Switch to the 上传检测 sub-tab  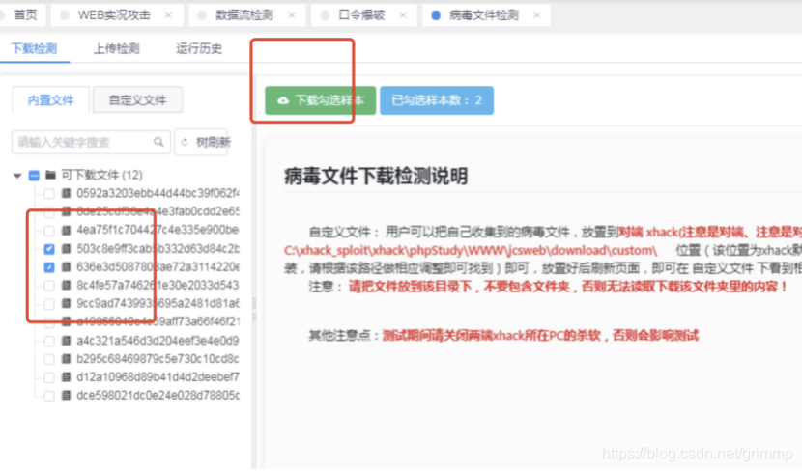point(117,48)
